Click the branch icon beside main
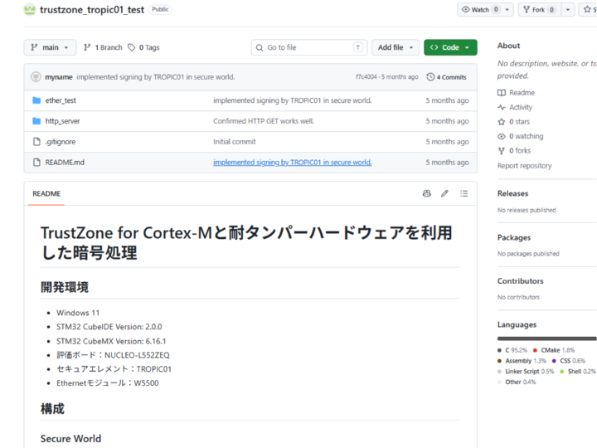 (x=34, y=47)
